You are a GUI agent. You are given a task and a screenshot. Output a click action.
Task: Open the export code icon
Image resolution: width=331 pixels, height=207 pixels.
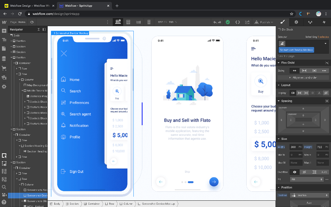pyautogui.click(x=237, y=22)
